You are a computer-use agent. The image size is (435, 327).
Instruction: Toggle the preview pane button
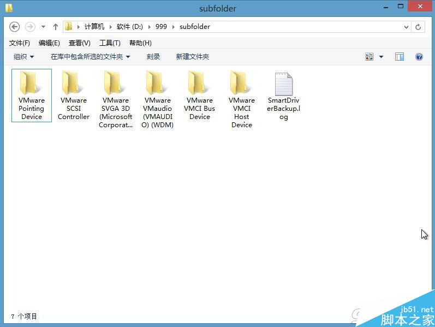coord(400,57)
